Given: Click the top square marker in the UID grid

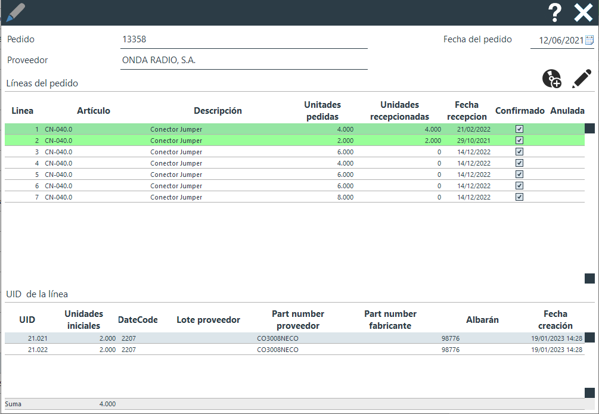Looking at the screenshot, I should tap(589, 338).
